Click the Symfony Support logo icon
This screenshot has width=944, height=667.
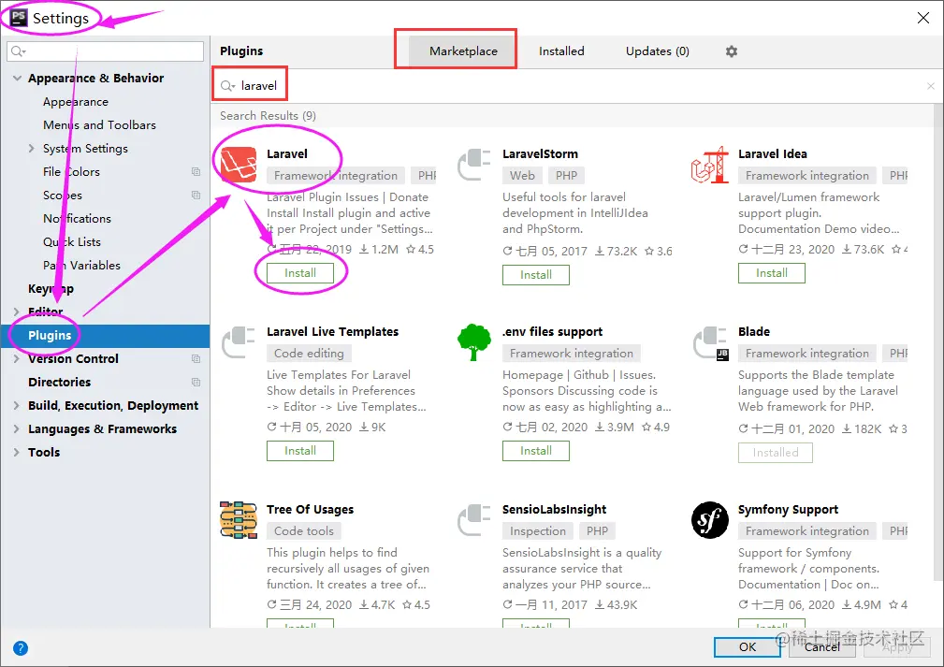710,520
